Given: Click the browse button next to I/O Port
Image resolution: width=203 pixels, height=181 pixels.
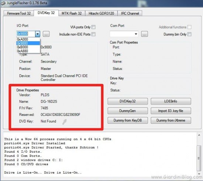Looking at the screenshot, I should pos(46,34).
